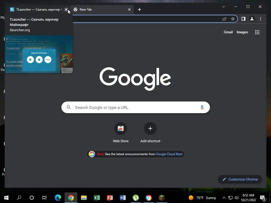The width and height of the screenshot is (271, 203).
Task: Click the Google logo
Action: [135, 79]
